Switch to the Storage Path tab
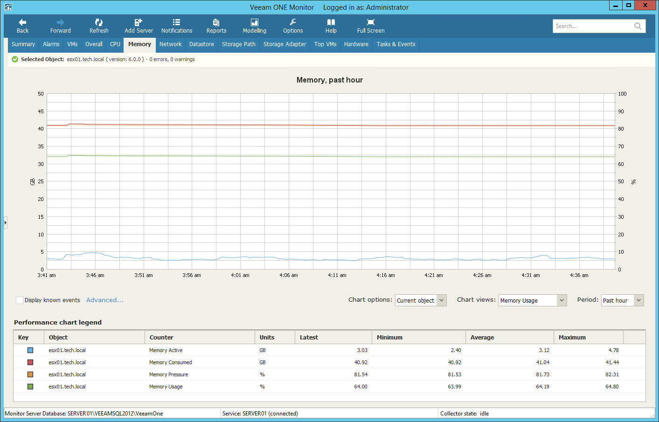The width and height of the screenshot is (659, 422). point(239,44)
